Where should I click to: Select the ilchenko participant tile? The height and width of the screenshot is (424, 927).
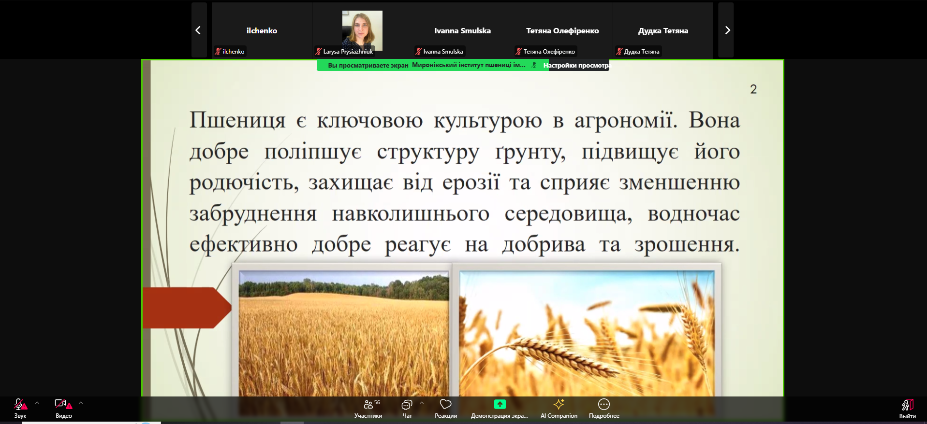pos(262,30)
